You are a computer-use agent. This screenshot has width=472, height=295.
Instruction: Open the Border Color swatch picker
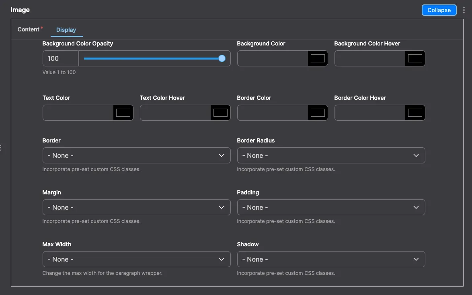click(318, 113)
